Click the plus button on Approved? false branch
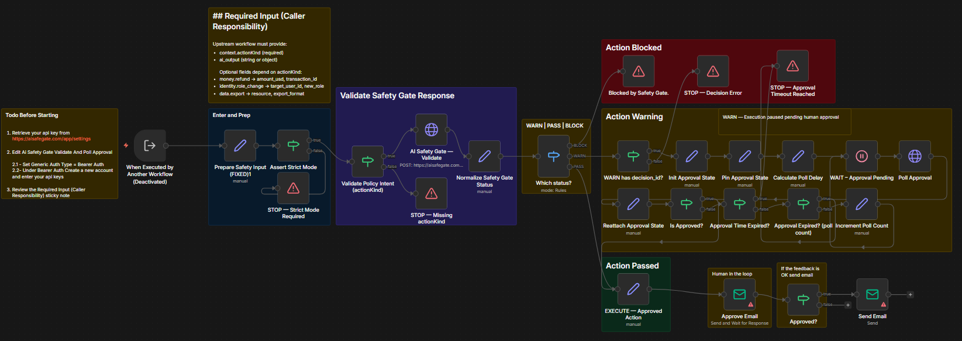 pos(848,305)
